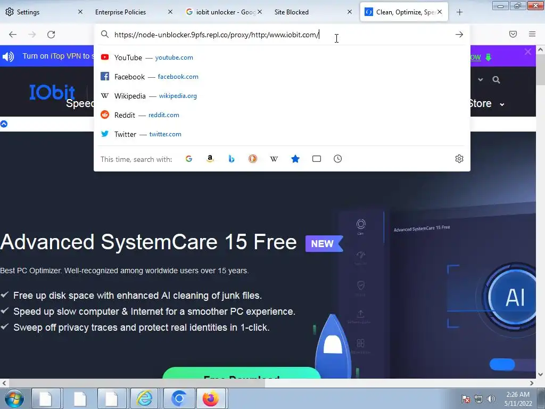
Task: Click the network icon in system tray
Action: tap(478, 399)
